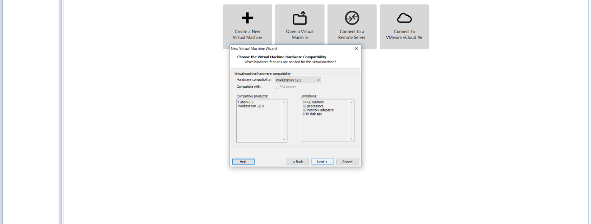Open the Open a Virtual Machine tile

[300, 27]
